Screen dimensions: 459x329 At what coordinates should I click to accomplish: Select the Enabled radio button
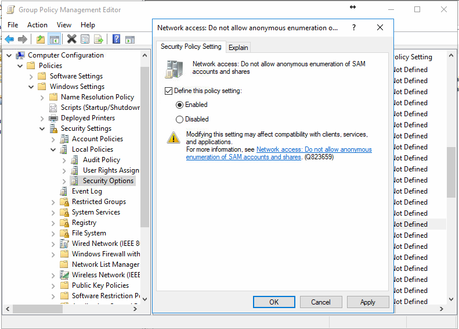pos(179,105)
